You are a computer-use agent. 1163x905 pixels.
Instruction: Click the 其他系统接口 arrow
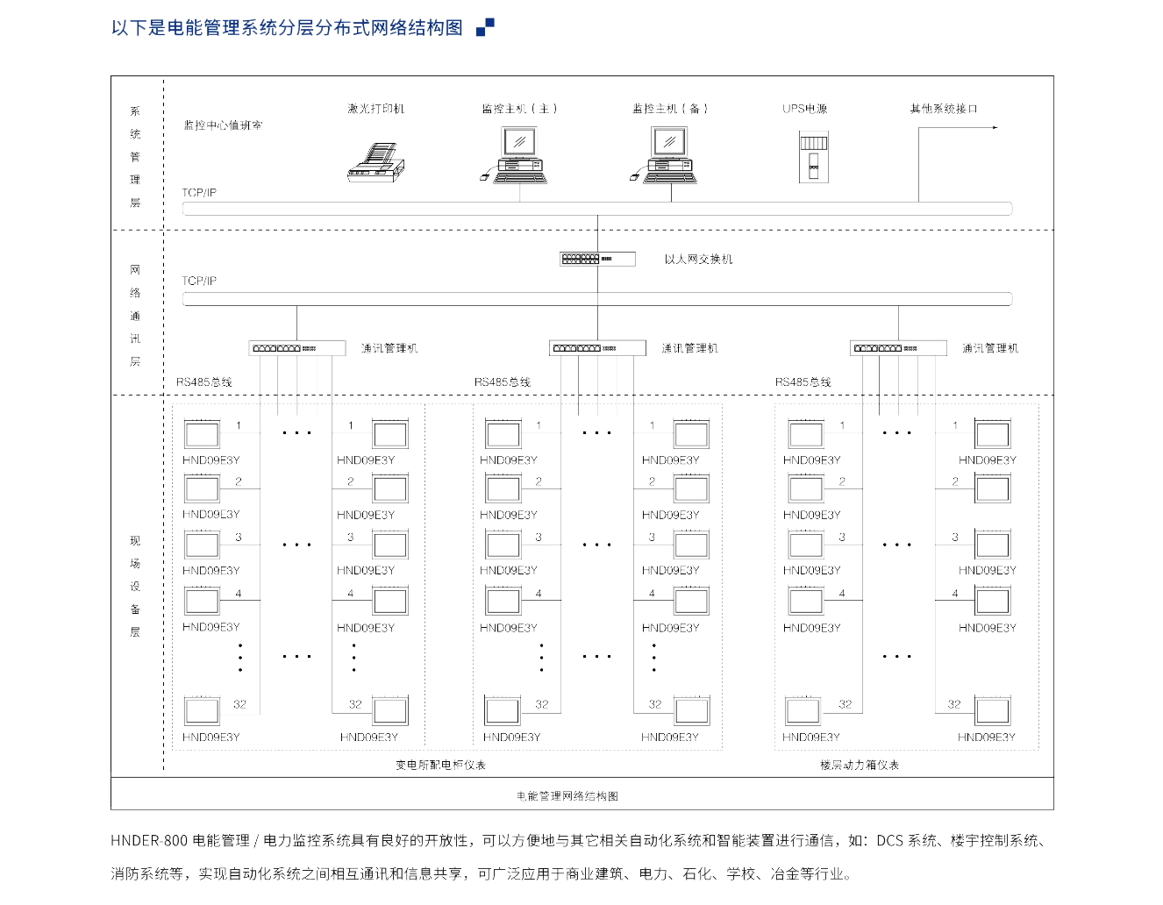click(958, 128)
